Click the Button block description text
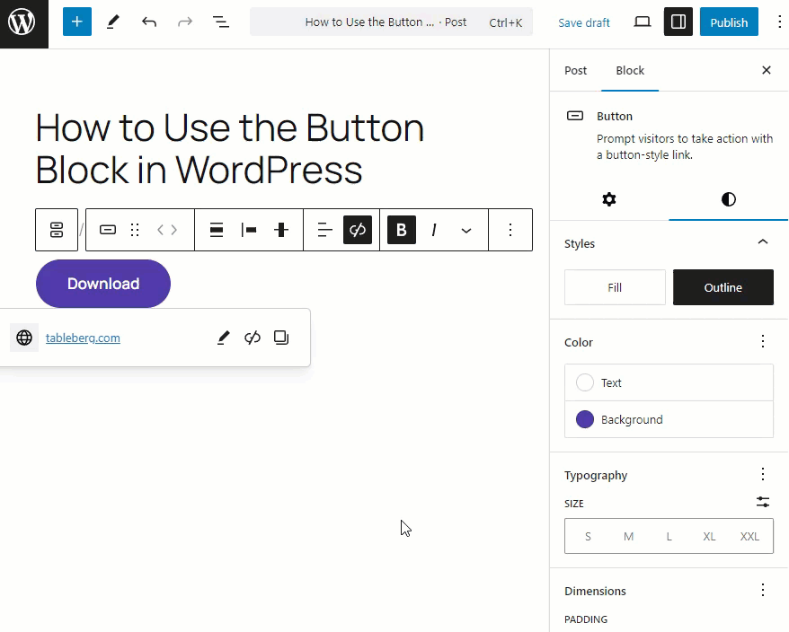789x632 pixels. tap(685, 147)
